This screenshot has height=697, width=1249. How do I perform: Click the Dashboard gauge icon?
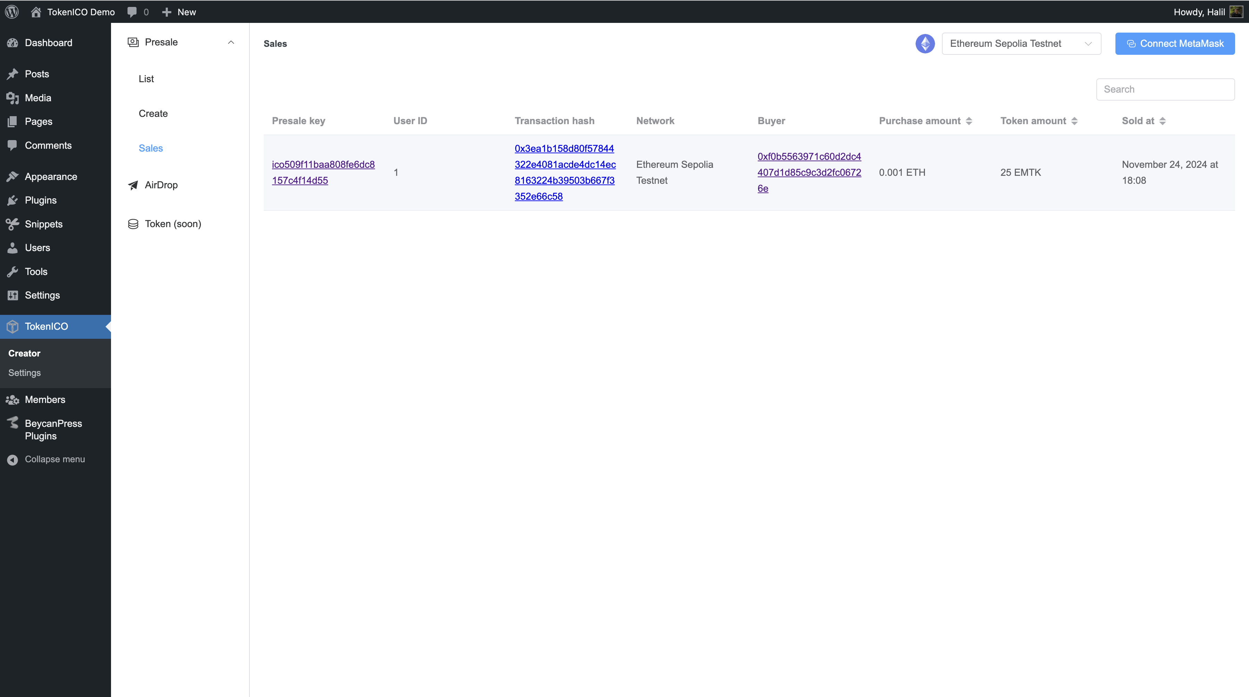tap(12, 43)
